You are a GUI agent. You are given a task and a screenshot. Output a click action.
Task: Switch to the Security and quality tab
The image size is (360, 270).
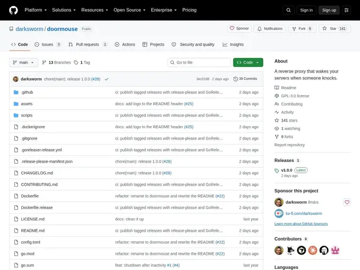(193, 44)
